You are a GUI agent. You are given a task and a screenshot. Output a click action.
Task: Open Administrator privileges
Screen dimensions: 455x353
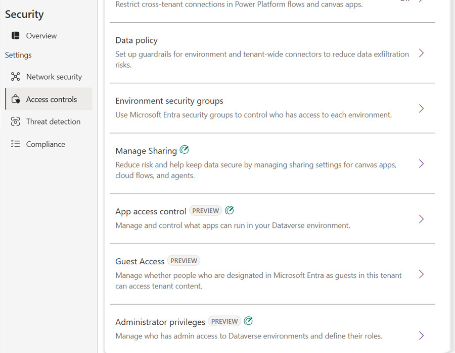[272, 329]
